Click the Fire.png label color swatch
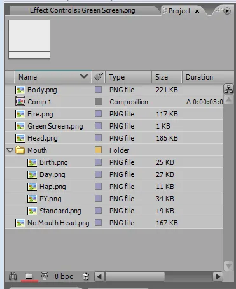This screenshot has width=236, height=289. pyautogui.click(x=98, y=114)
